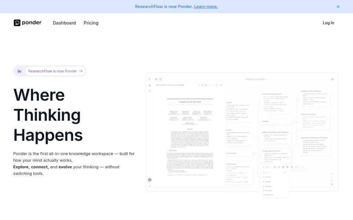This screenshot has height=220, width=353.
Task: Select the Where Thinking Happens headline
Action: 48,115
